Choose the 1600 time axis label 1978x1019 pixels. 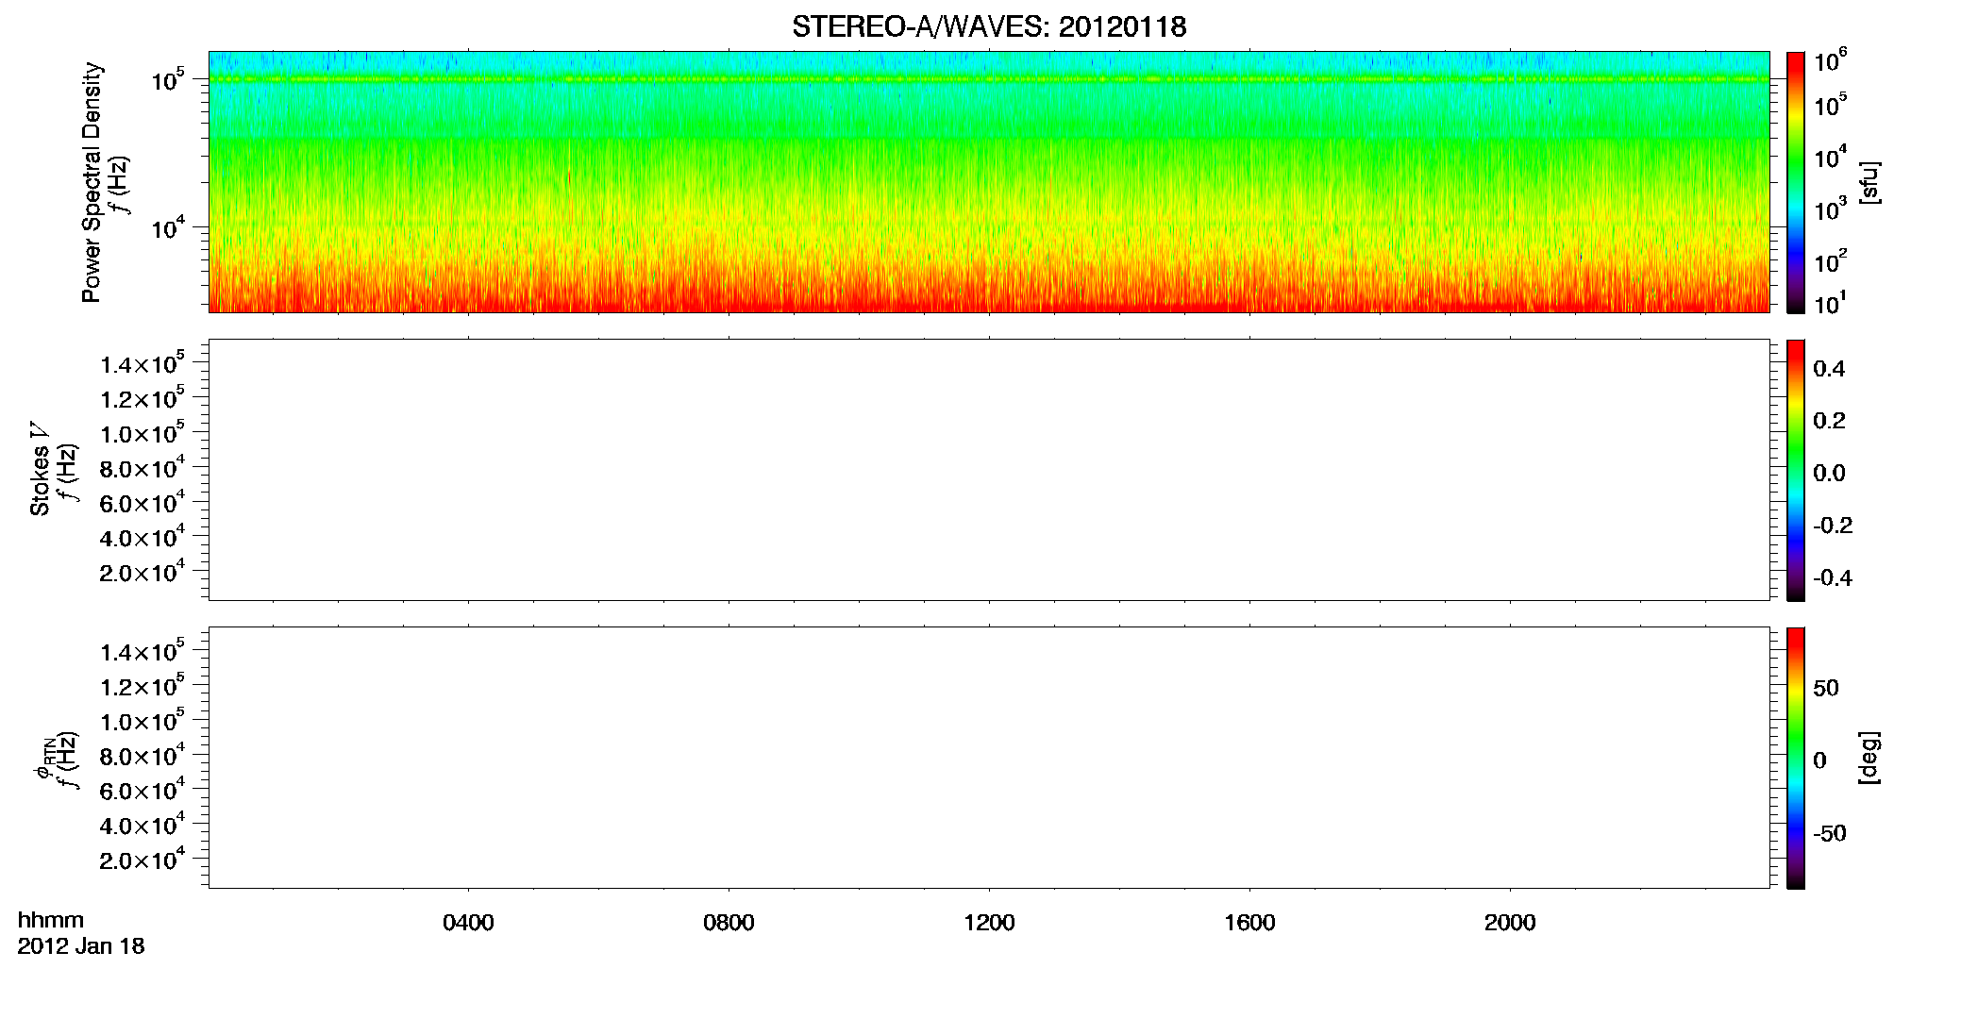pos(1249,923)
